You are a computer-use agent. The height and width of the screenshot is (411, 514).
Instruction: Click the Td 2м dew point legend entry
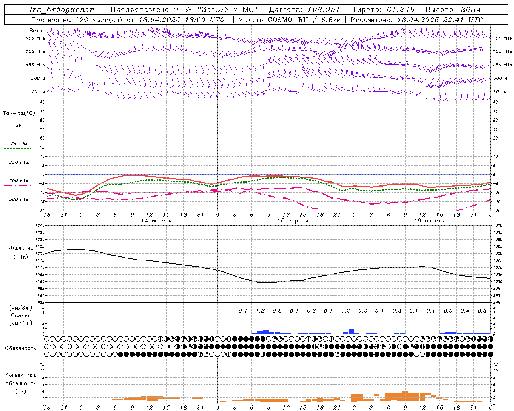tap(19, 144)
